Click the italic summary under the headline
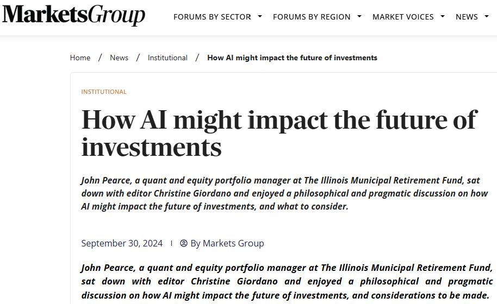 (281, 193)
